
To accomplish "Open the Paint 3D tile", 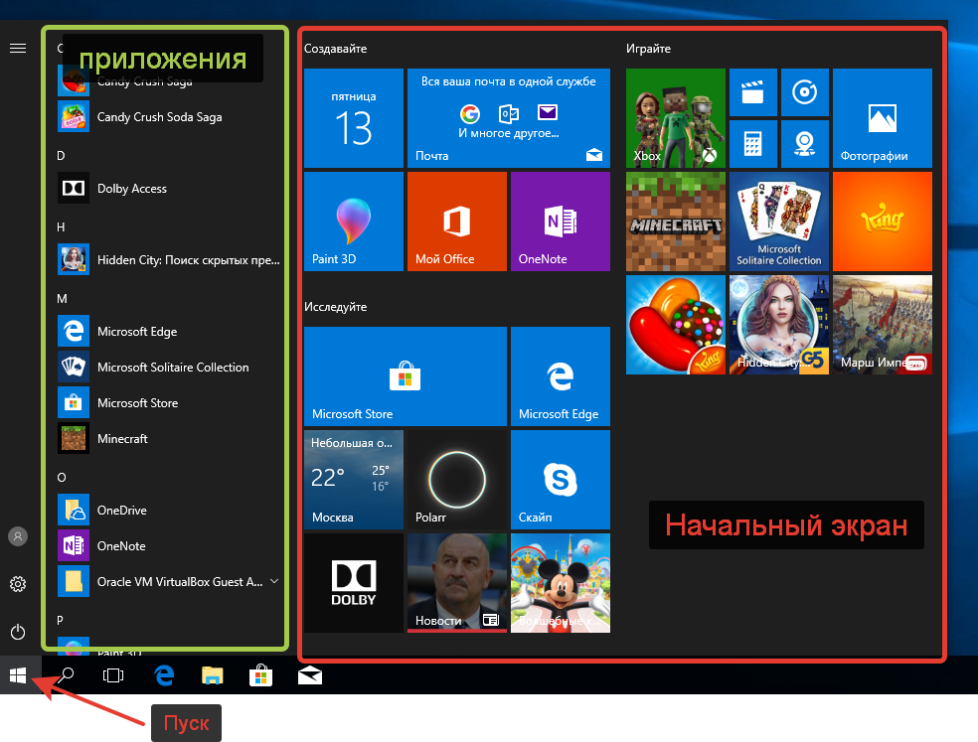I will pyautogui.click(x=354, y=222).
